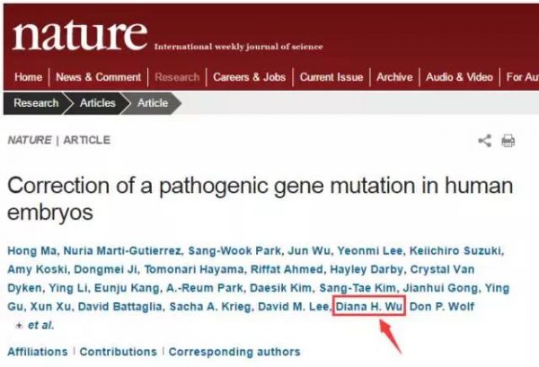Open the Corresponding authors link
This screenshot has width=539, height=367.
[x=234, y=352]
